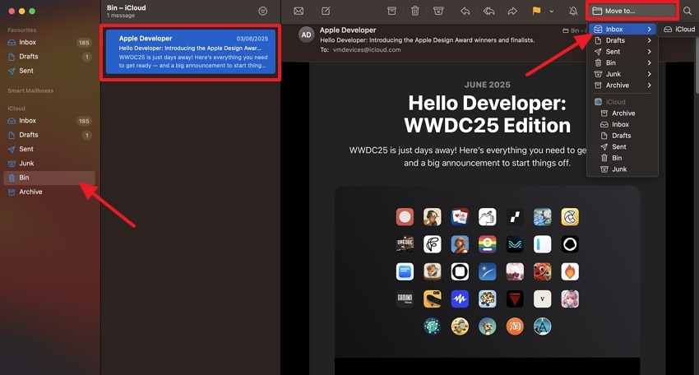699x375 pixels.
Task: Click the message list filter icon
Action: tap(263, 12)
